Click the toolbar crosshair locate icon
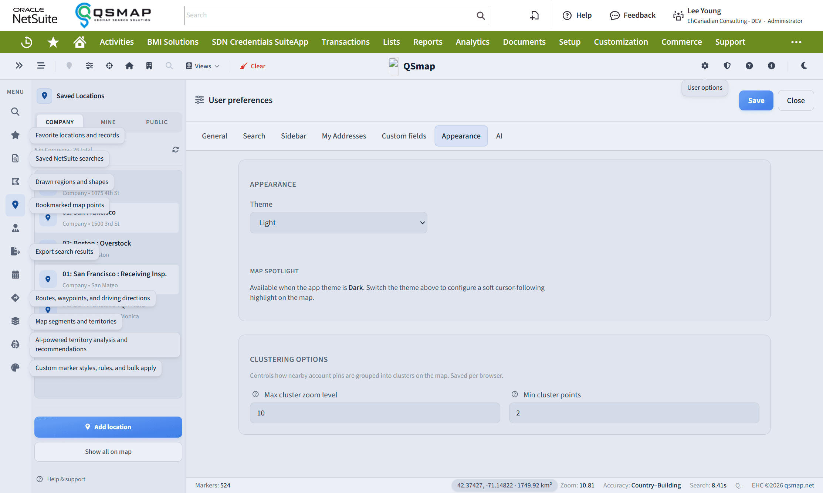This screenshot has width=823, height=493. tap(109, 66)
